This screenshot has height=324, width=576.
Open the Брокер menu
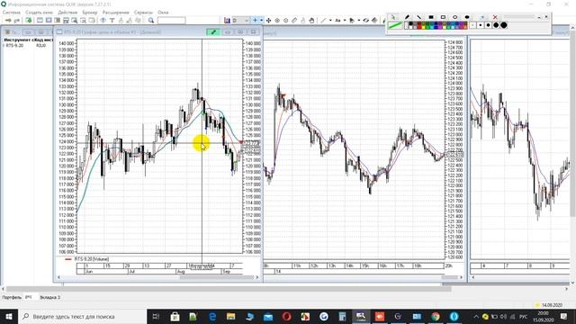coord(90,12)
